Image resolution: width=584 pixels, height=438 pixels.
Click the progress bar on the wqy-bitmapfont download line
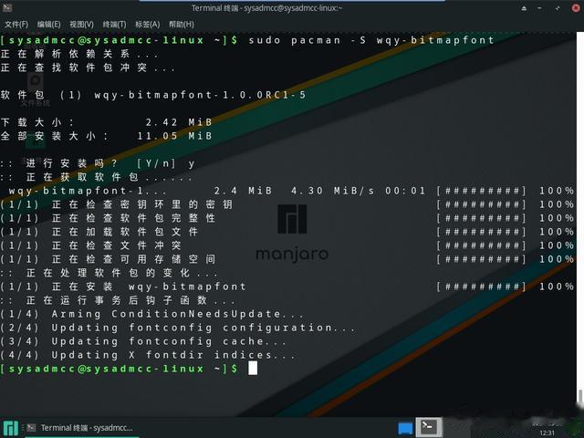pos(481,191)
